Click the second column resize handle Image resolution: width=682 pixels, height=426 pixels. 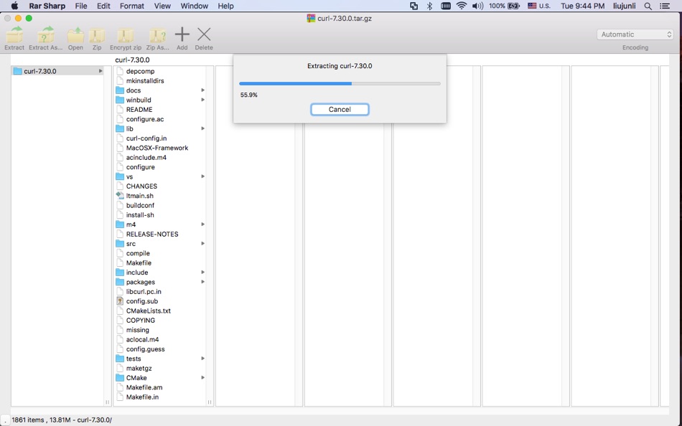[210, 402]
